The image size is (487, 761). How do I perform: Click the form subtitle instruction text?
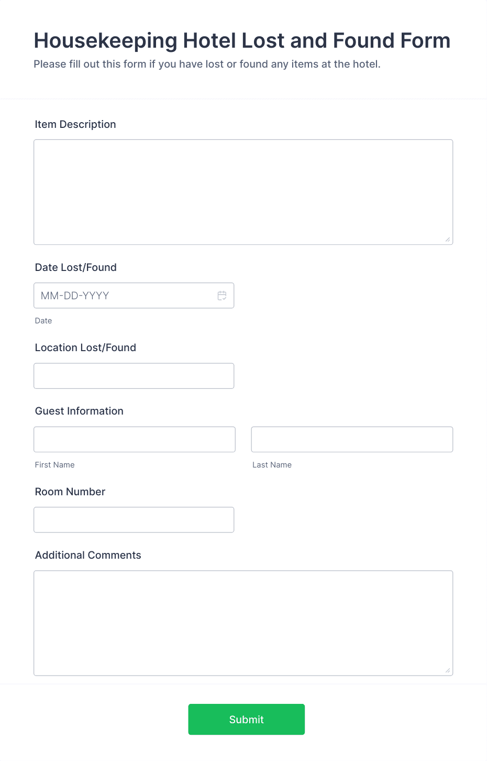pyautogui.click(x=207, y=64)
